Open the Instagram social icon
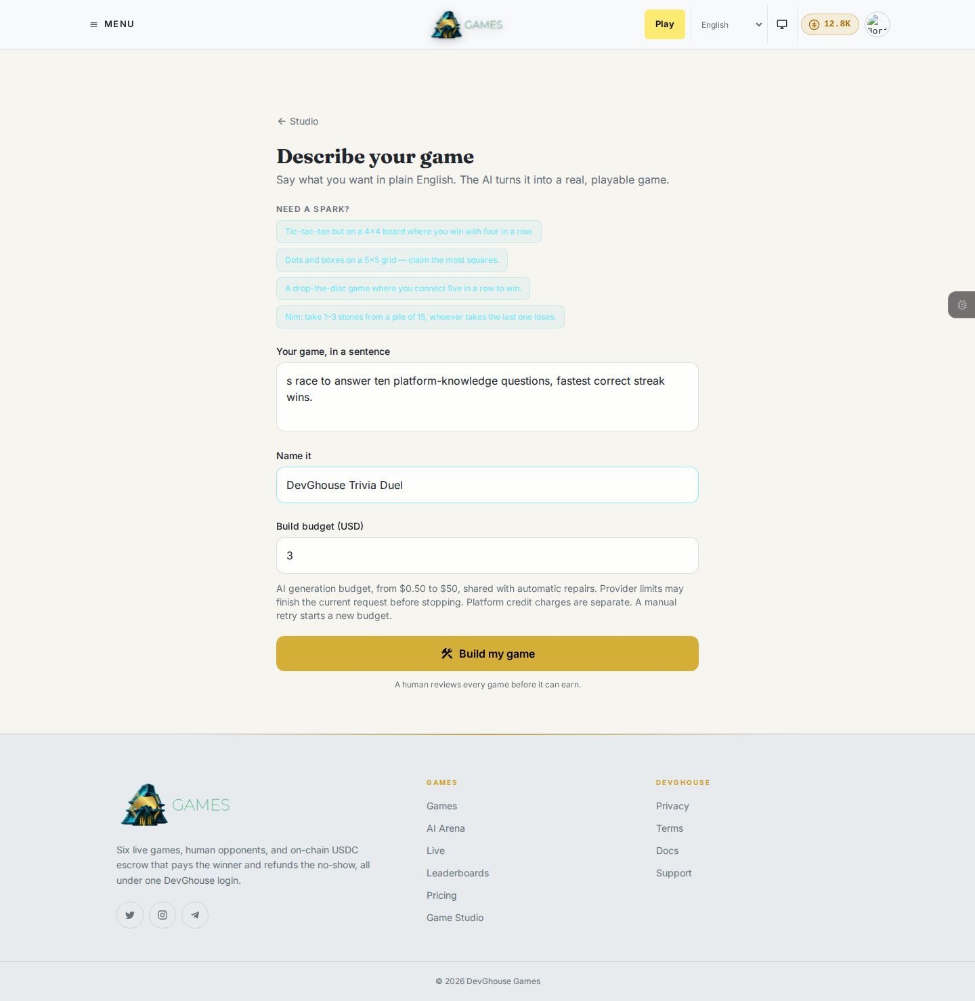 162,915
